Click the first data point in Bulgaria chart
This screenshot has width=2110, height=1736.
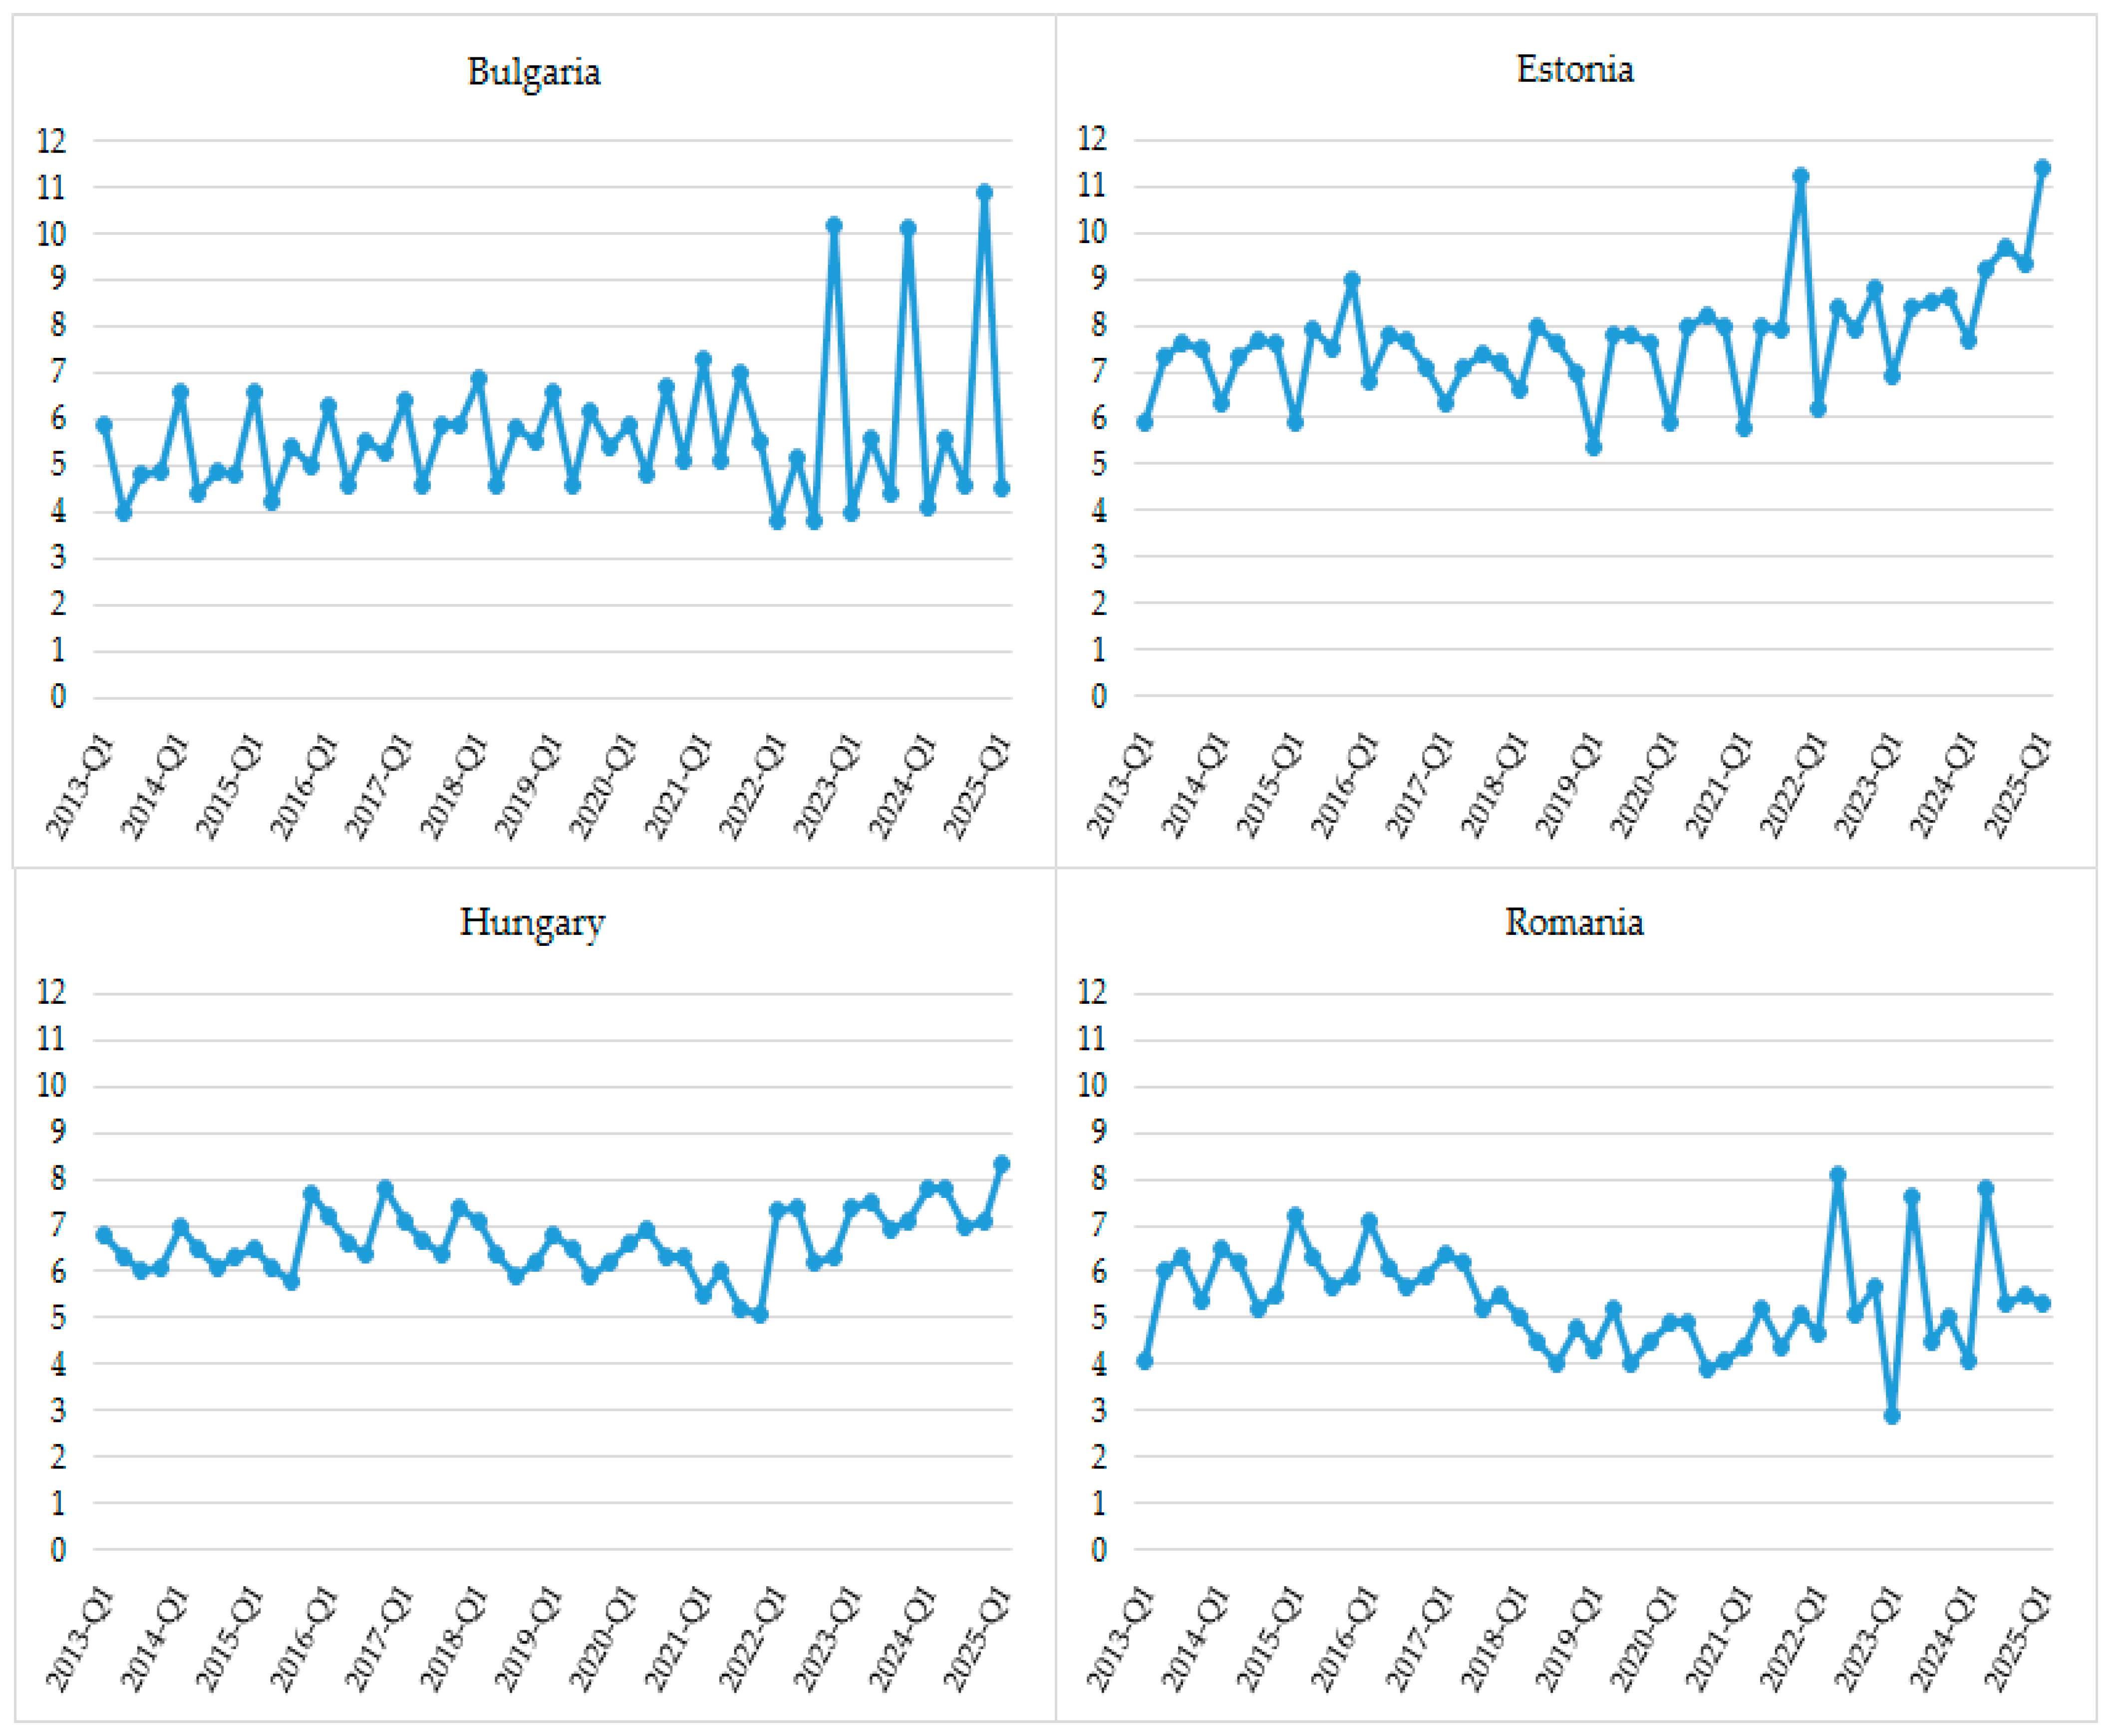click(104, 425)
